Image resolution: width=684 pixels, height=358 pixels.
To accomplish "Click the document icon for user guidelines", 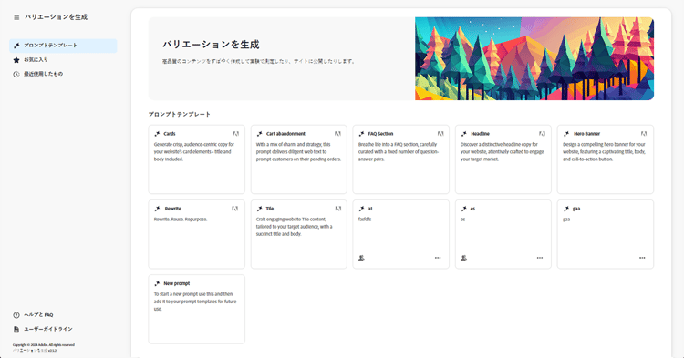I will pyautogui.click(x=16, y=329).
